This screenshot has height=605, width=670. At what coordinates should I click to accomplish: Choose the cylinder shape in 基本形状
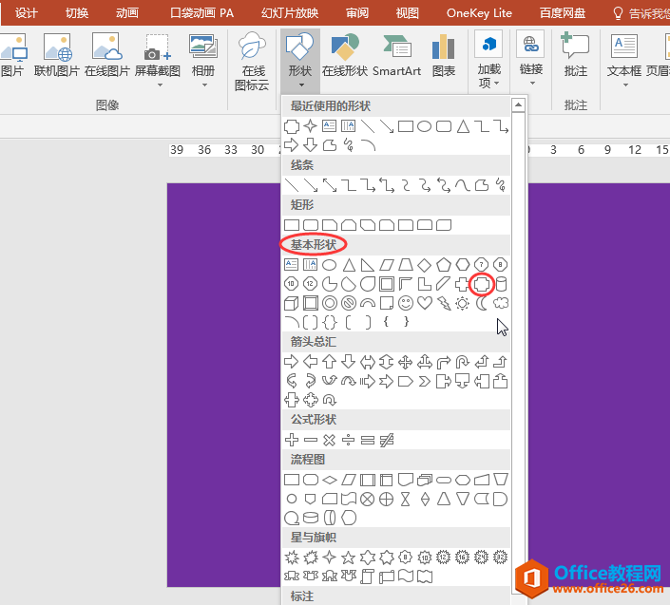tap(501, 284)
